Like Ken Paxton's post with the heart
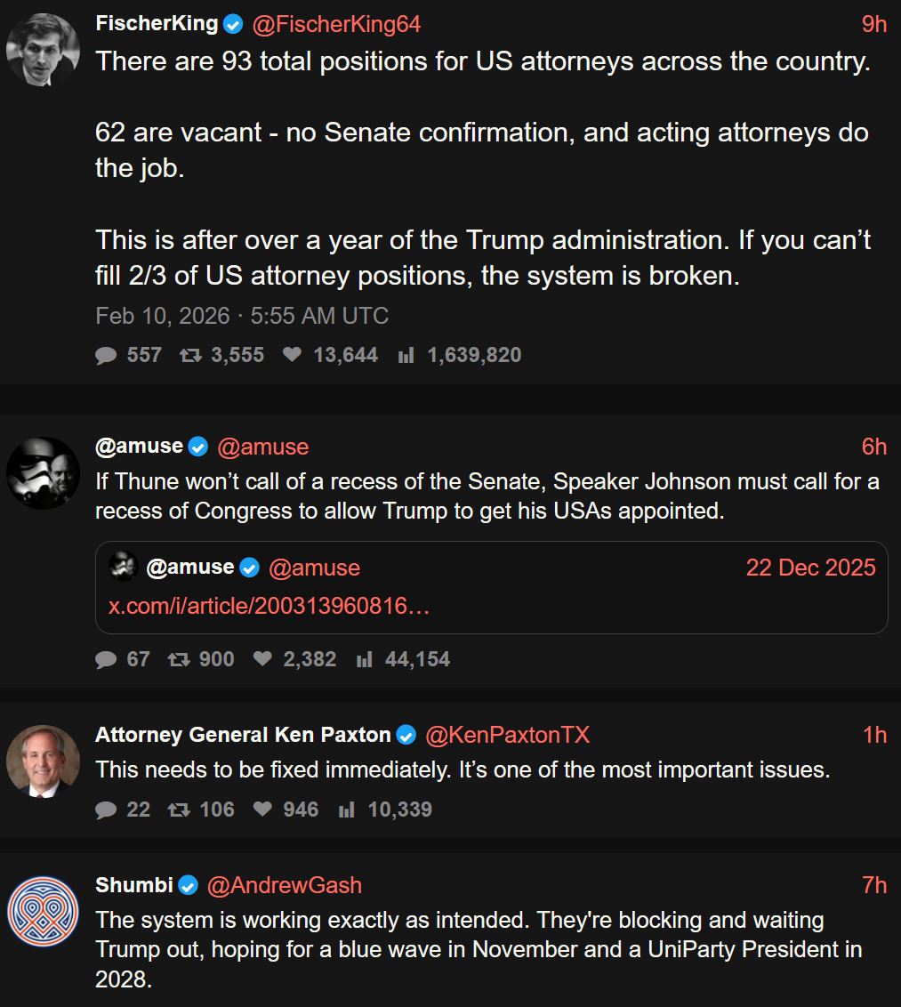The height and width of the screenshot is (1007, 901). click(x=262, y=810)
